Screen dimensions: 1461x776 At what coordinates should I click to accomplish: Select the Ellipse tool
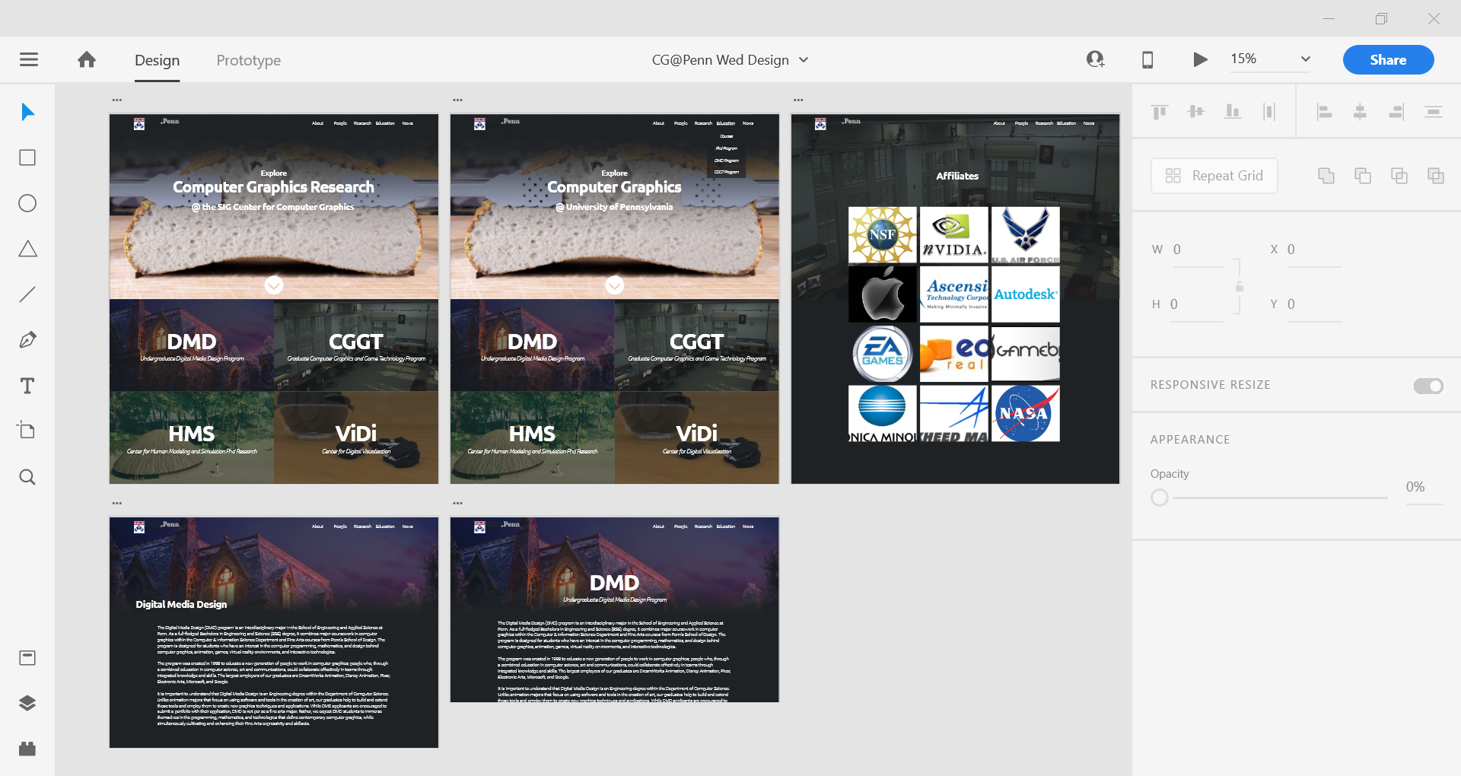[27, 203]
